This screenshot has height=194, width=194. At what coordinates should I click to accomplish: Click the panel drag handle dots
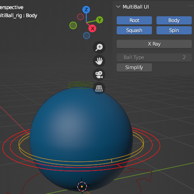coord(190,6)
